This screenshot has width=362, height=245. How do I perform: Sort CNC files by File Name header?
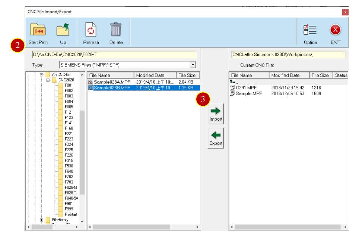(x=249, y=75)
